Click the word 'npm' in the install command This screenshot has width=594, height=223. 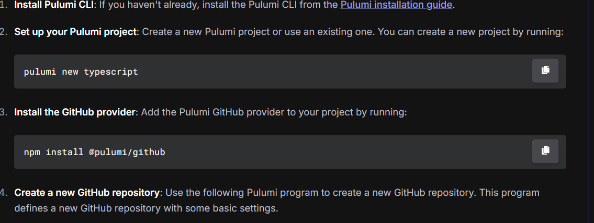[x=32, y=152]
